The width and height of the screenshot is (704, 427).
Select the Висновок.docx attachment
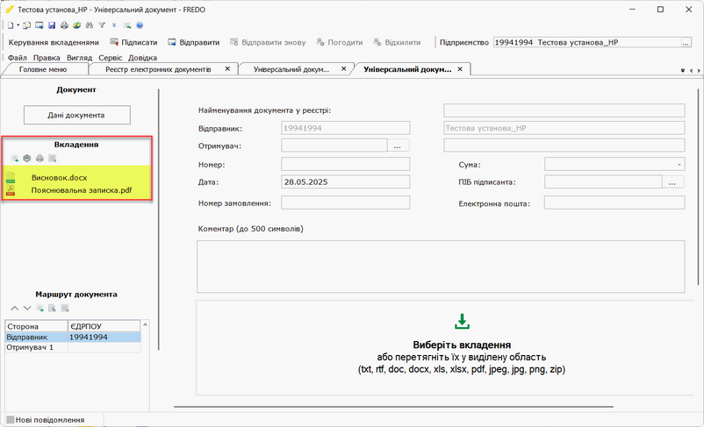[60, 178]
